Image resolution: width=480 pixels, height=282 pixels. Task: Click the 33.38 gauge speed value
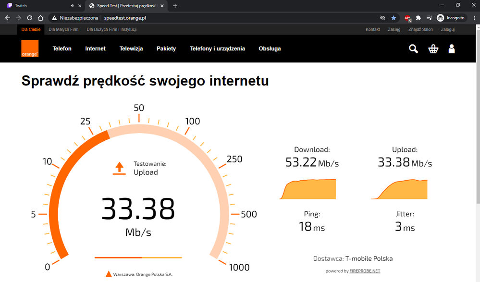pyautogui.click(x=138, y=209)
